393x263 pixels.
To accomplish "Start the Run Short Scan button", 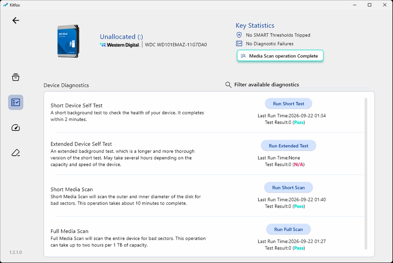I will (x=289, y=188).
